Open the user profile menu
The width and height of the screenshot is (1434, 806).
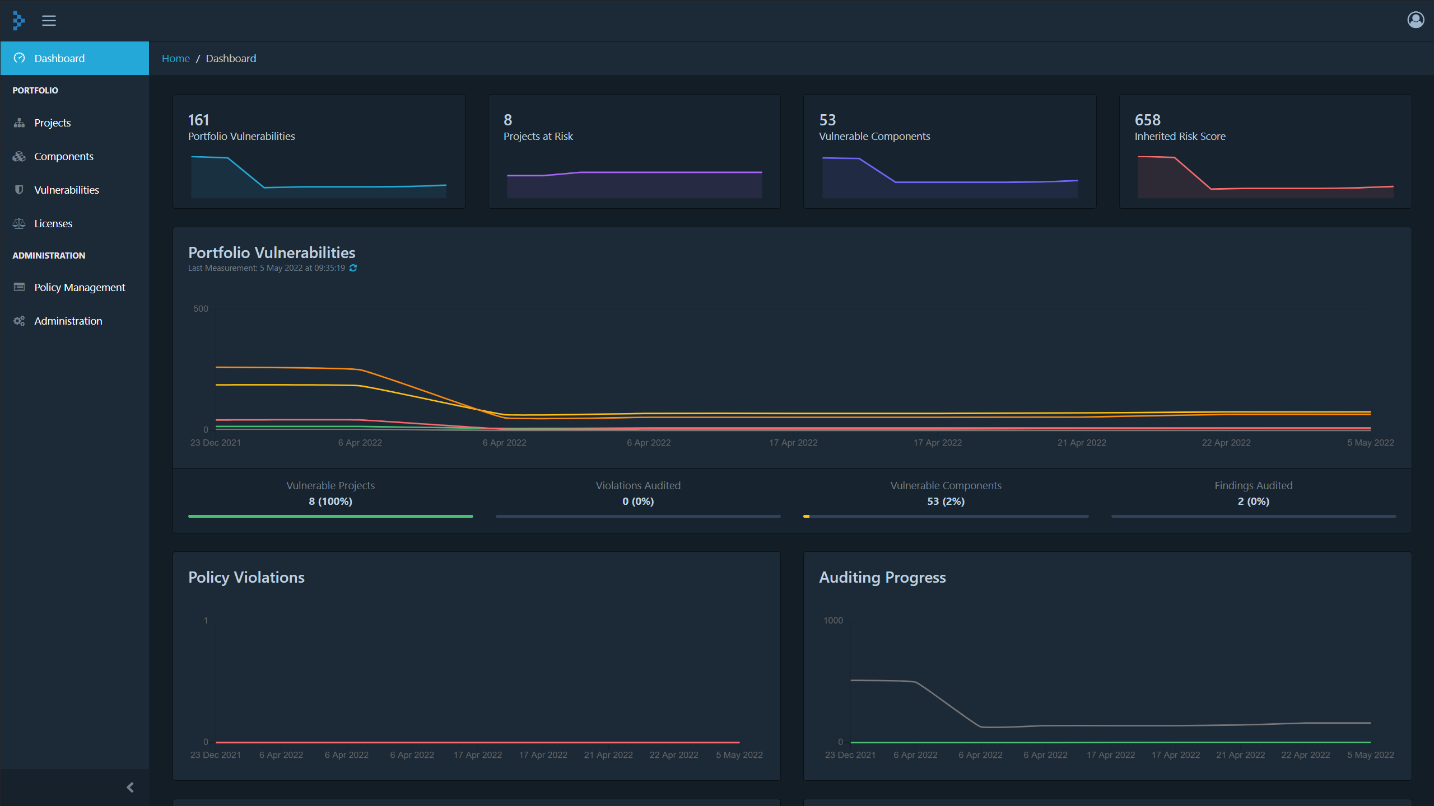1416,20
